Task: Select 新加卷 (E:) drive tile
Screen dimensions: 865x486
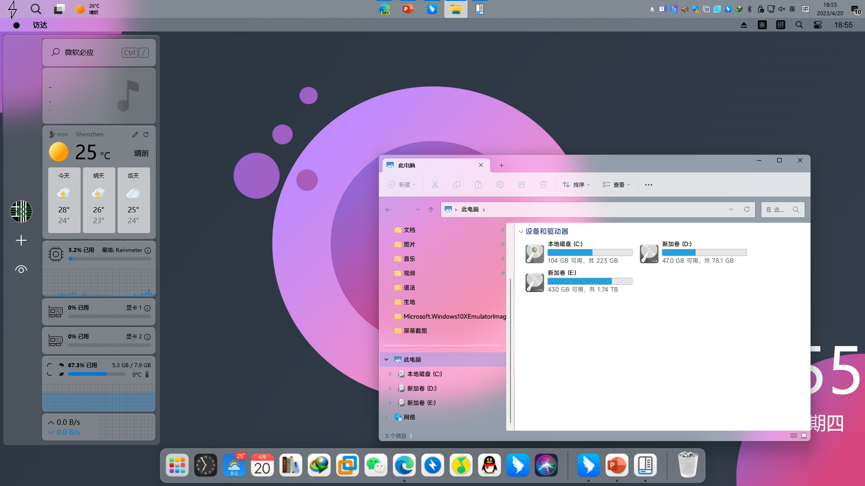Action: point(578,282)
